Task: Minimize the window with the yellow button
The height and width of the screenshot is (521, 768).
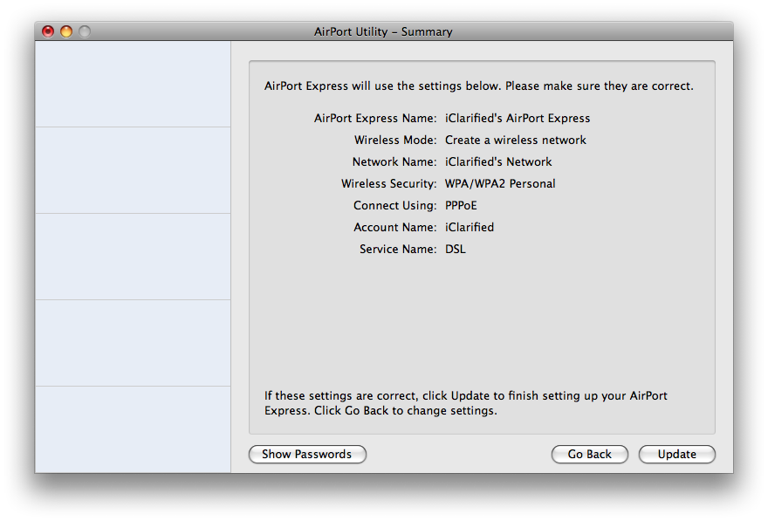Action: (x=66, y=31)
